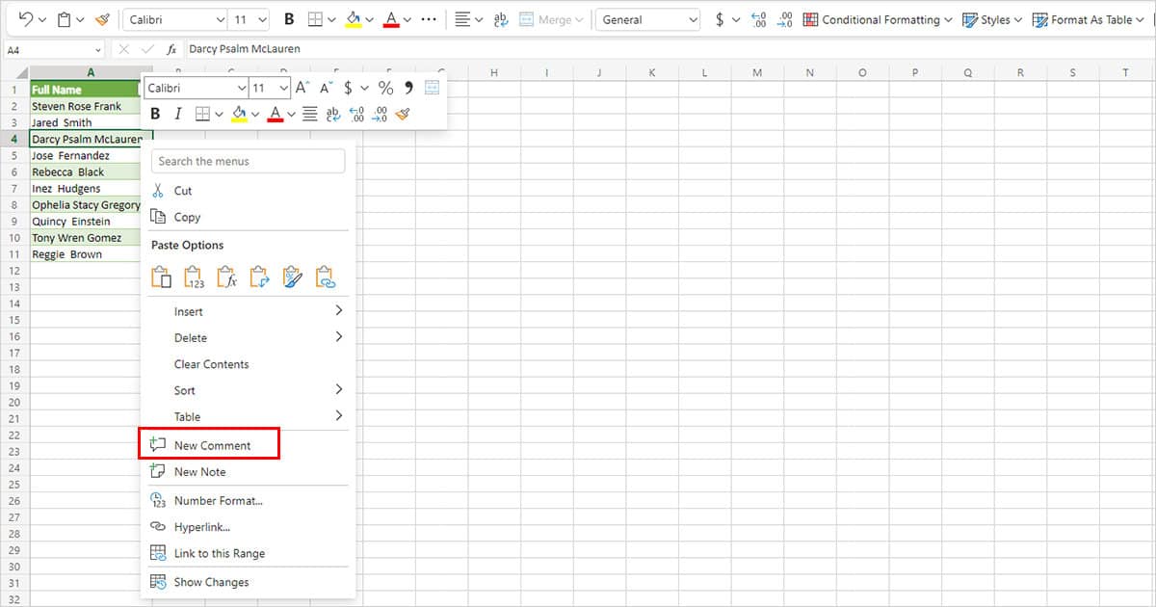Viewport: 1156px width, 607px height.
Task: Click the Search the menus field
Action: click(x=248, y=161)
